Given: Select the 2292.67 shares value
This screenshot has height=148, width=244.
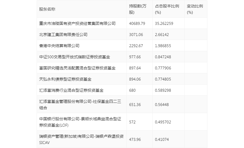Looking at the screenshot, I should 136,46.
